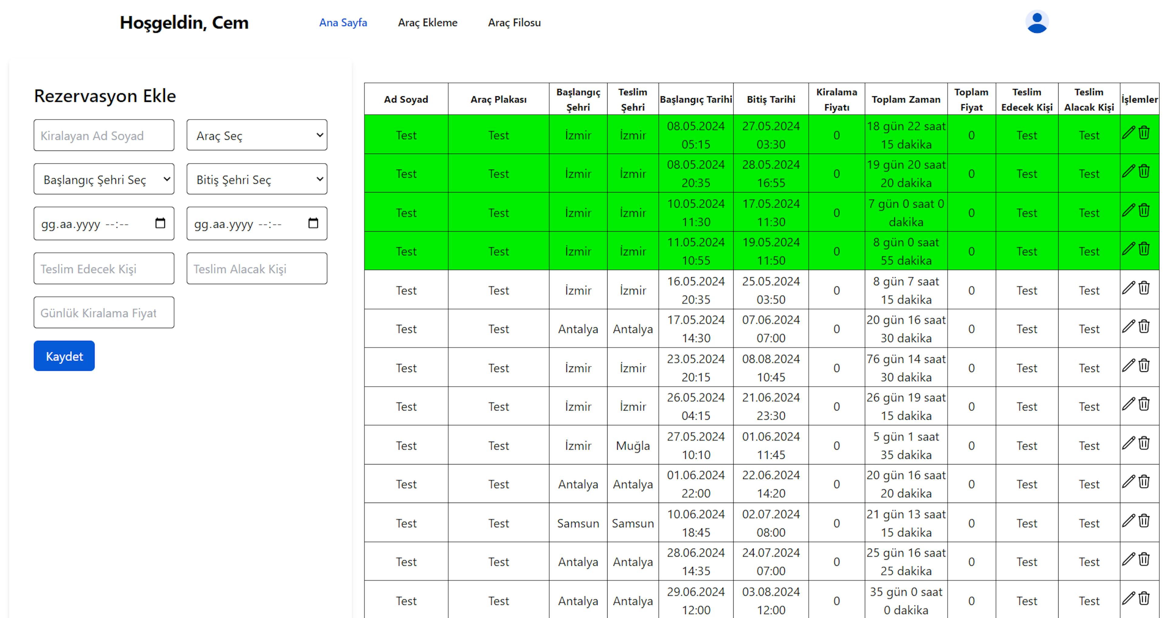Click the Bitiş Tarihi column header
This screenshot has width=1167, height=618.
click(x=771, y=99)
